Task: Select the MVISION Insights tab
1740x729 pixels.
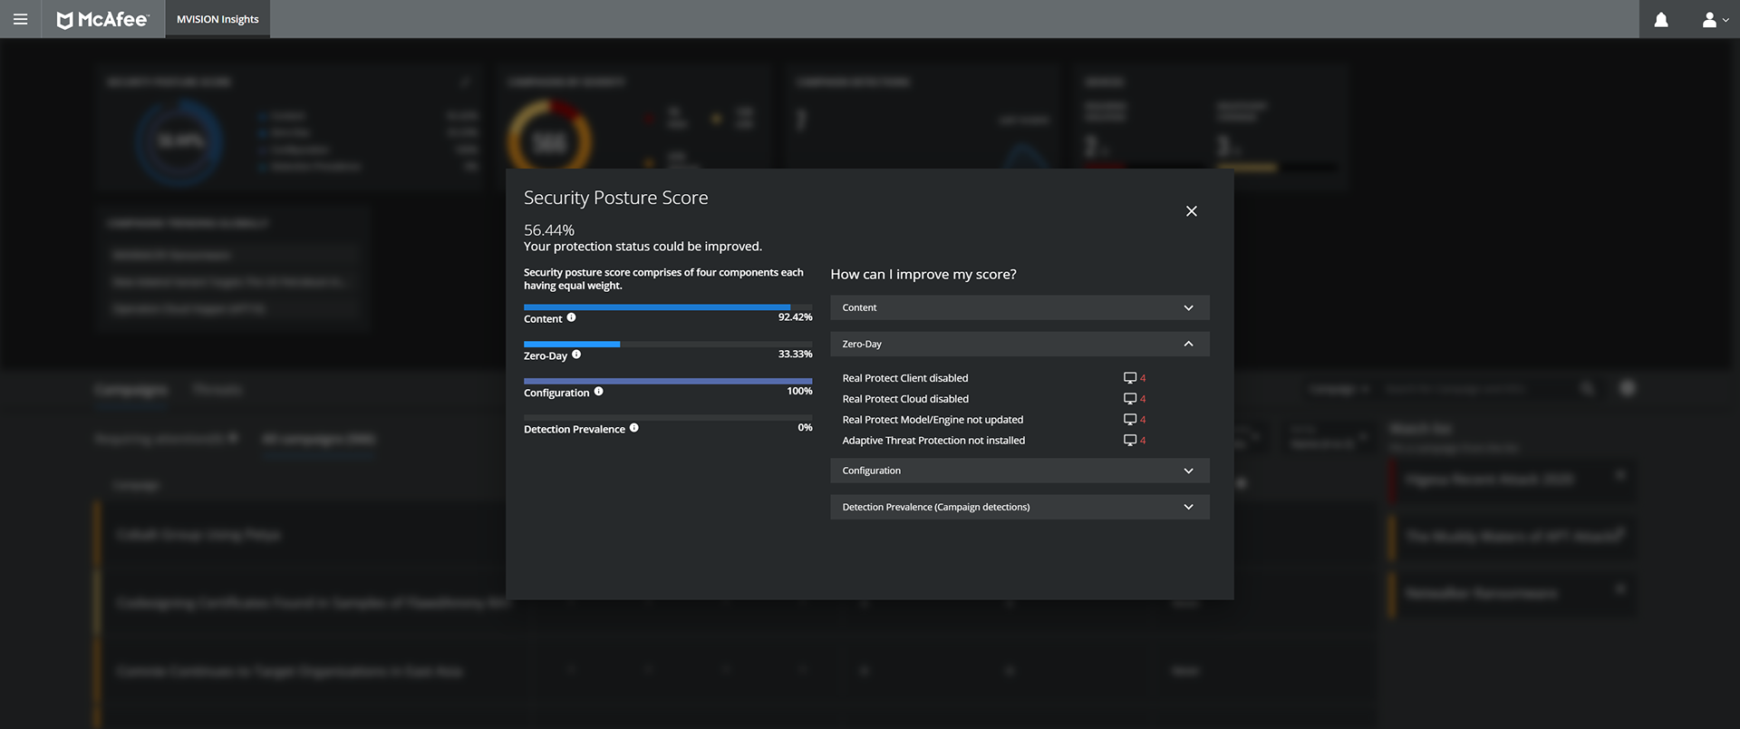Action: [217, 19]
